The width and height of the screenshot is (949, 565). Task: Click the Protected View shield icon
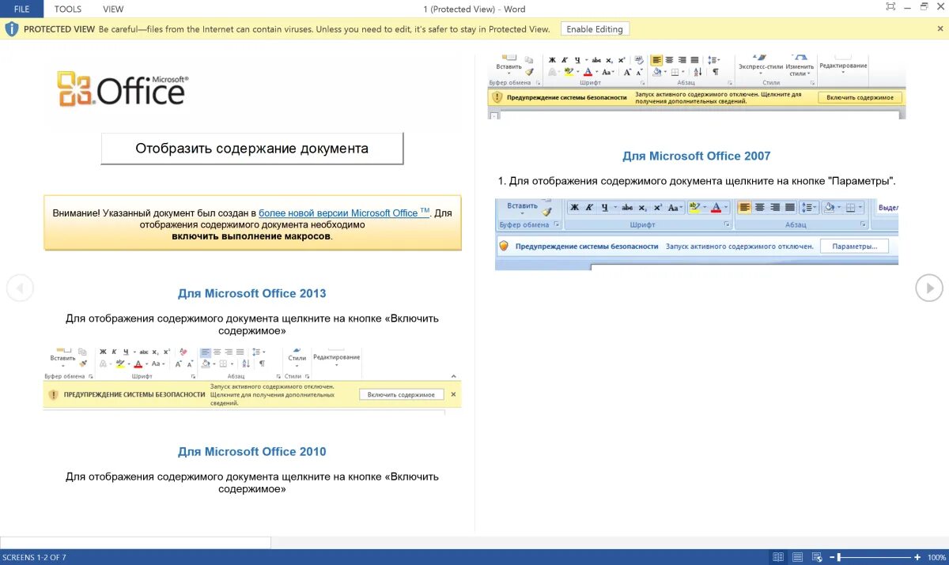point(11,29)
